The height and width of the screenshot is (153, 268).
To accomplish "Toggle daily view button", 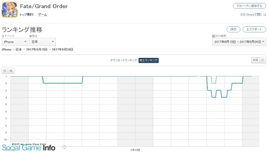I will click(x=263, y=60).
